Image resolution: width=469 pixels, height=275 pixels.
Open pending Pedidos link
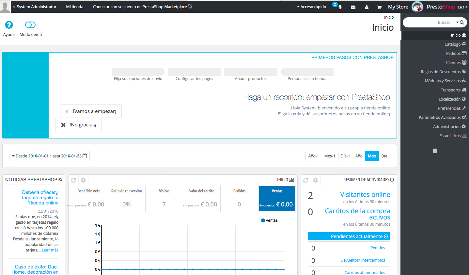[x=378, y=248]
